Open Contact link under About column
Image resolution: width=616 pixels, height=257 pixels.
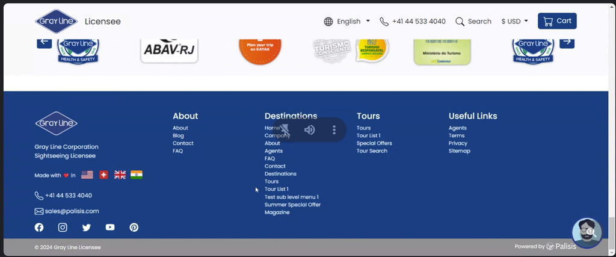click(183, 143)
